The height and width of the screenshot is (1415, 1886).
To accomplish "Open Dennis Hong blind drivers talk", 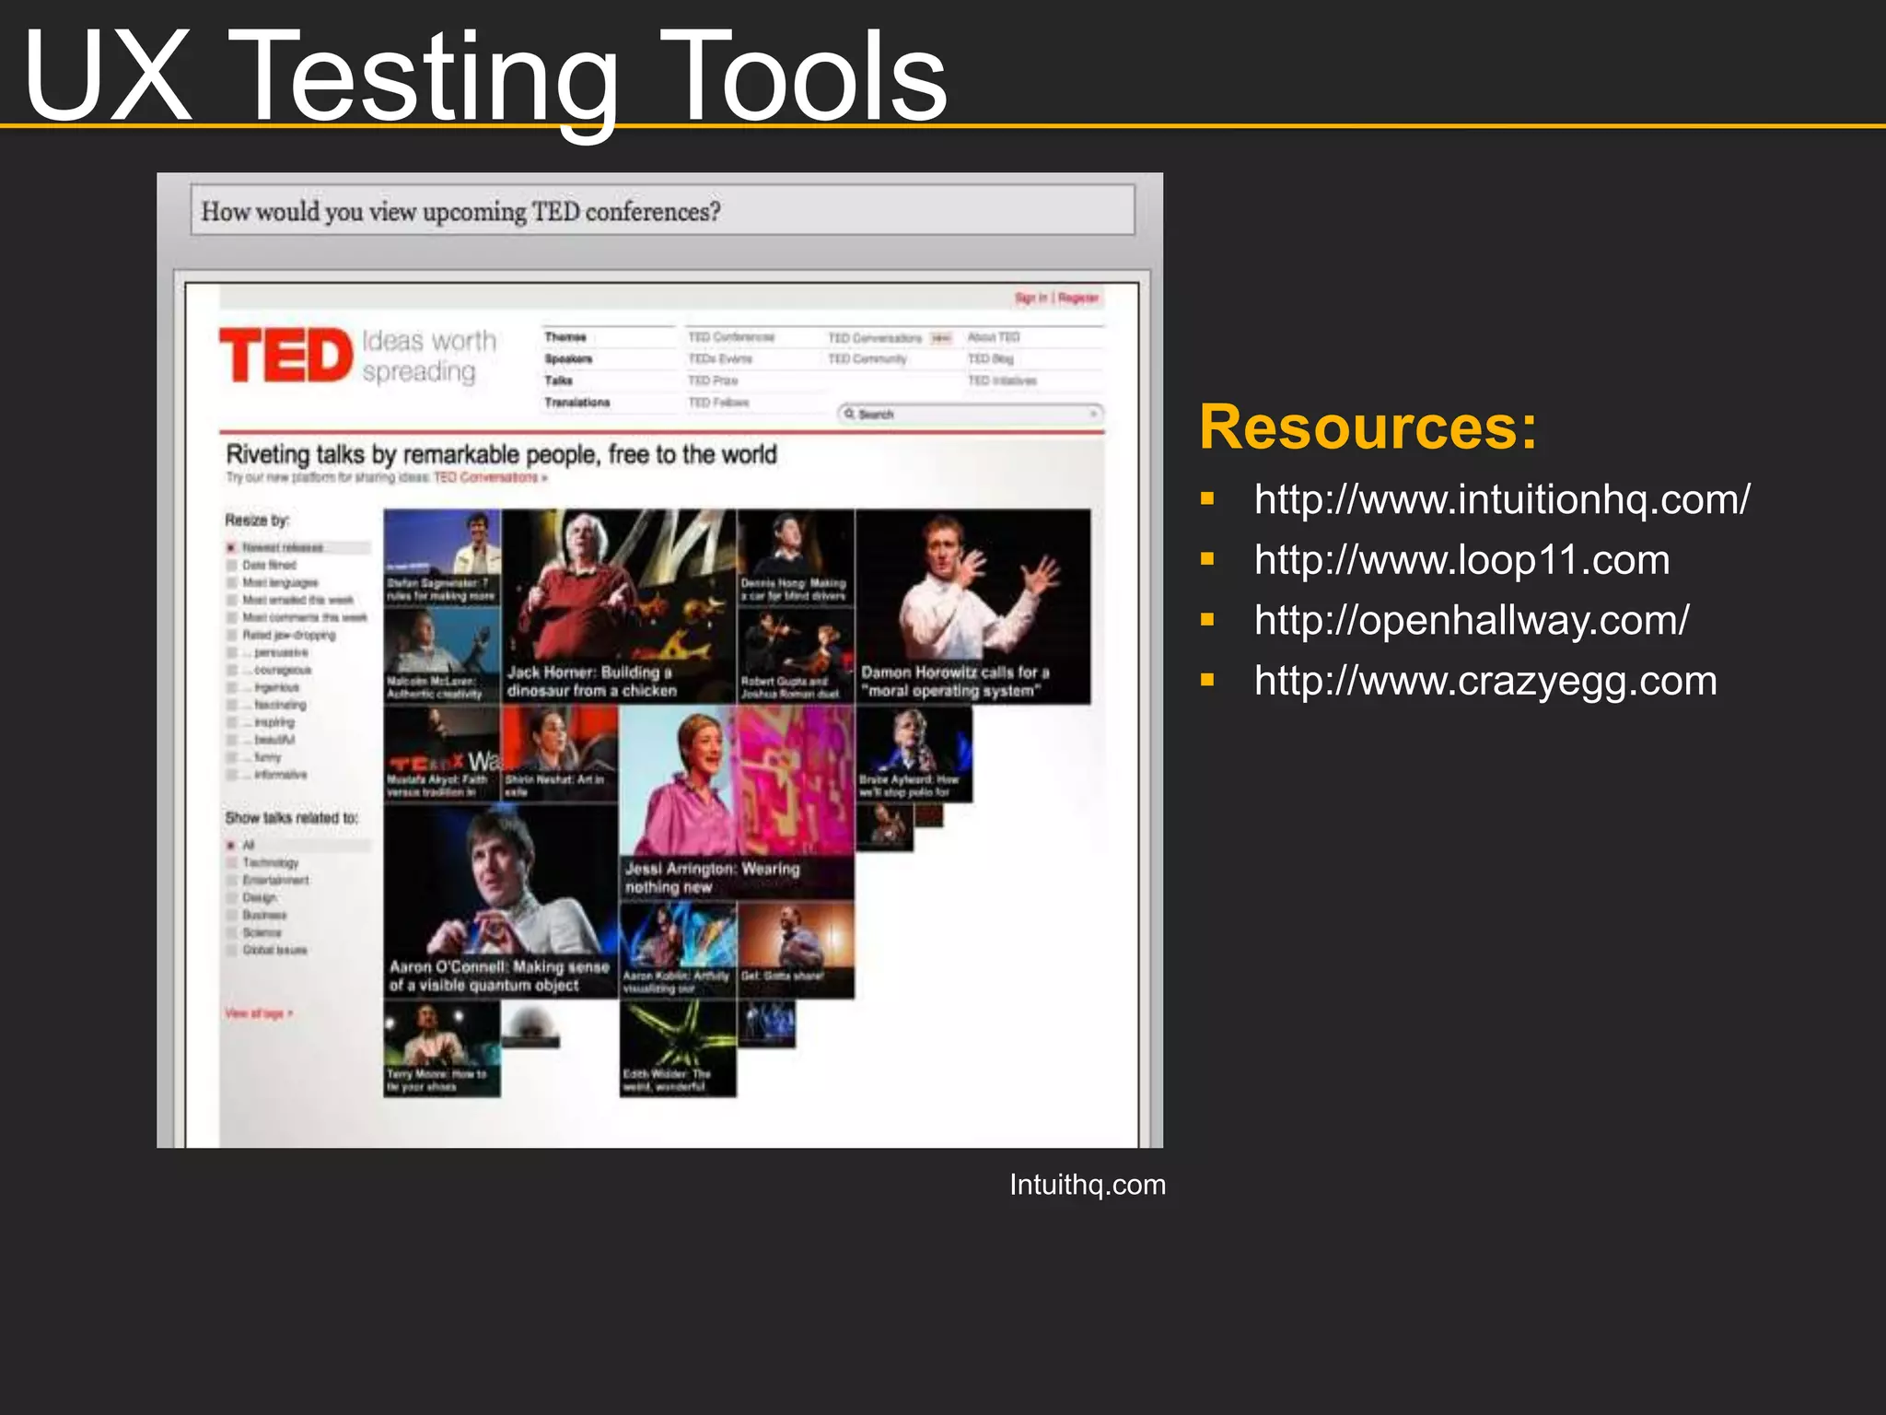I will point(796,557).
